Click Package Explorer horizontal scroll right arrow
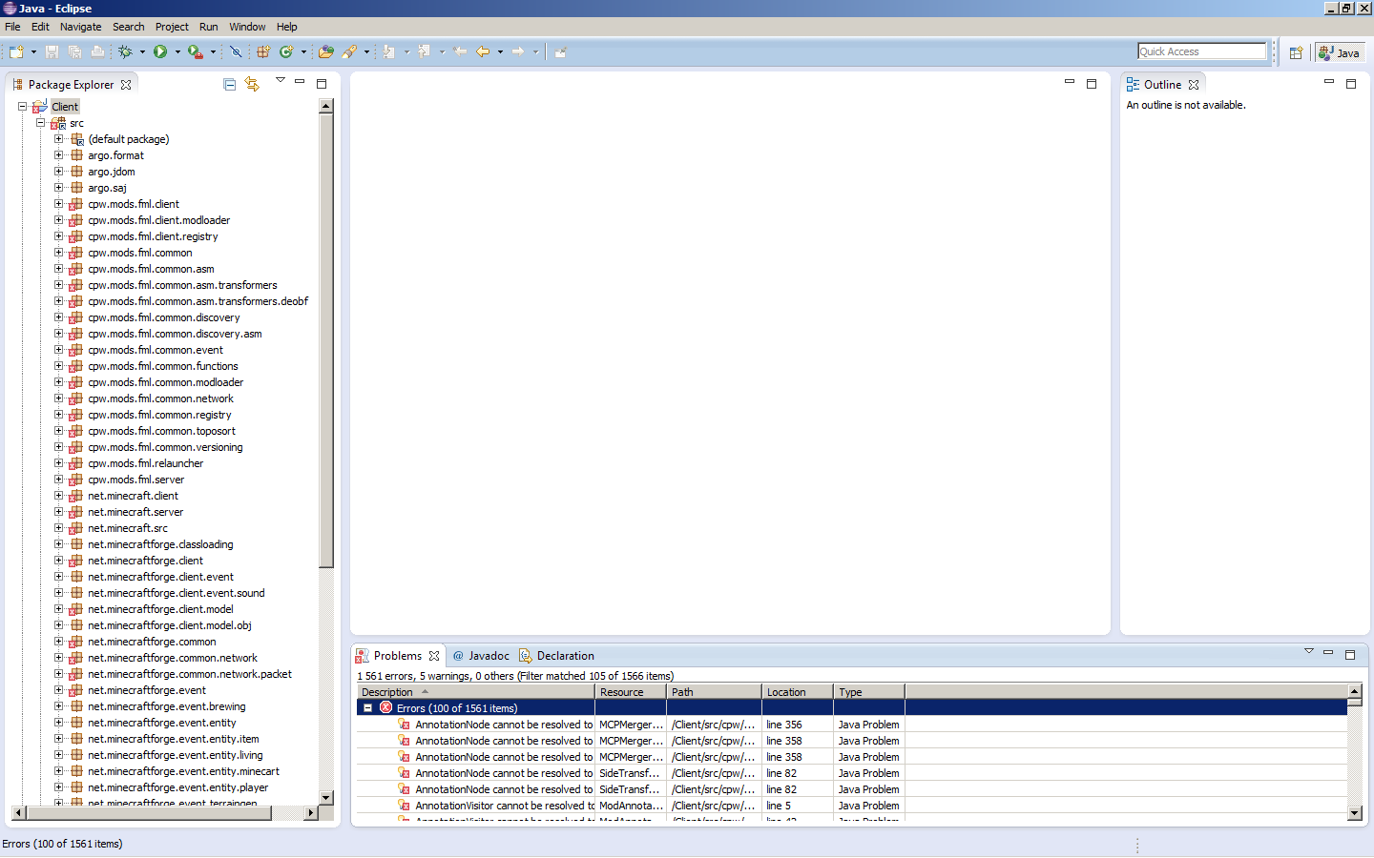The height and width of the screenshot is (858, 1374). [x=311, y=813]
